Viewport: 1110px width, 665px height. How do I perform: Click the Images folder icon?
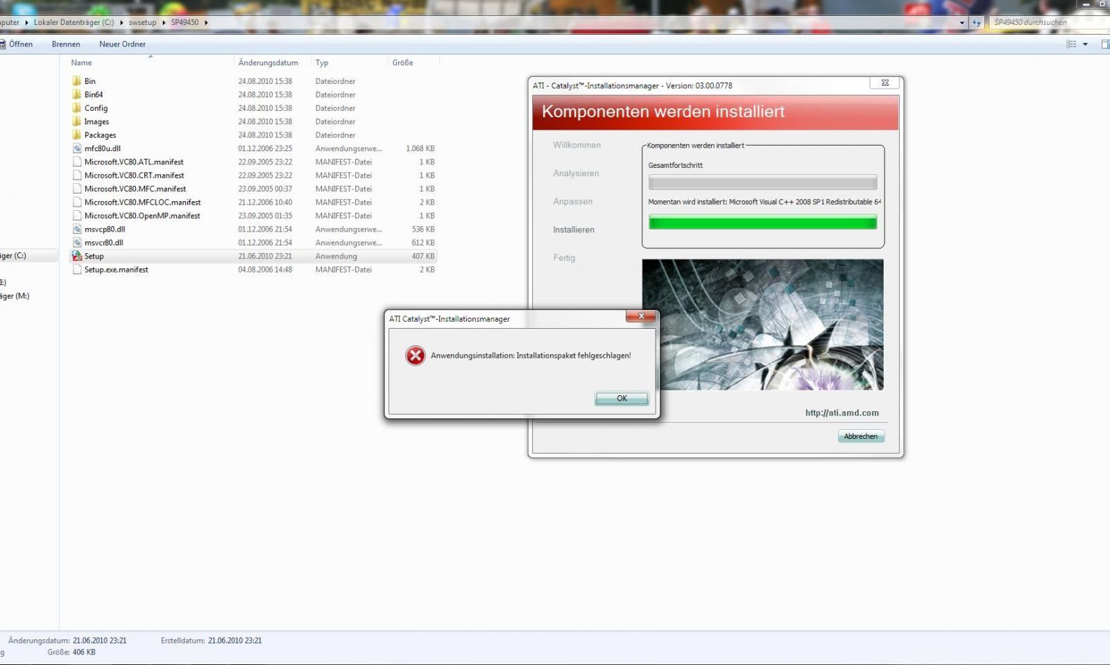tap(76, 121)
